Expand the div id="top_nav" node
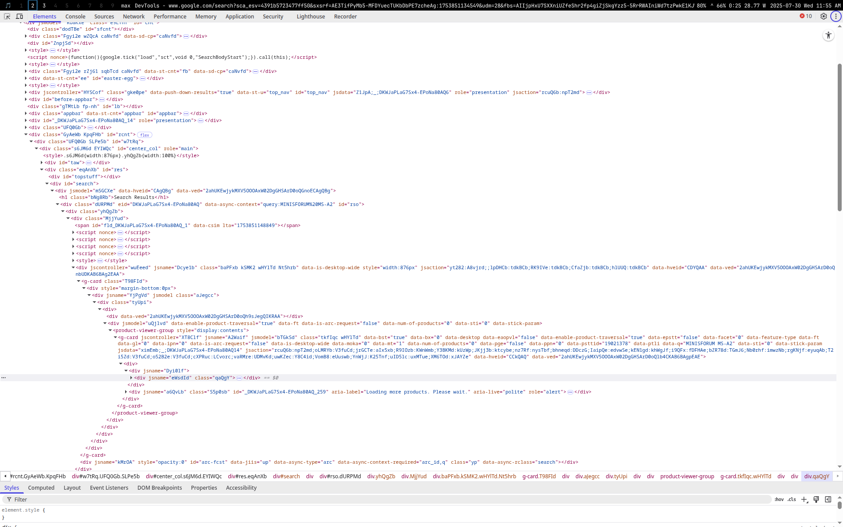Viewport: 843px width, 527px height. [x=26, y=92]
